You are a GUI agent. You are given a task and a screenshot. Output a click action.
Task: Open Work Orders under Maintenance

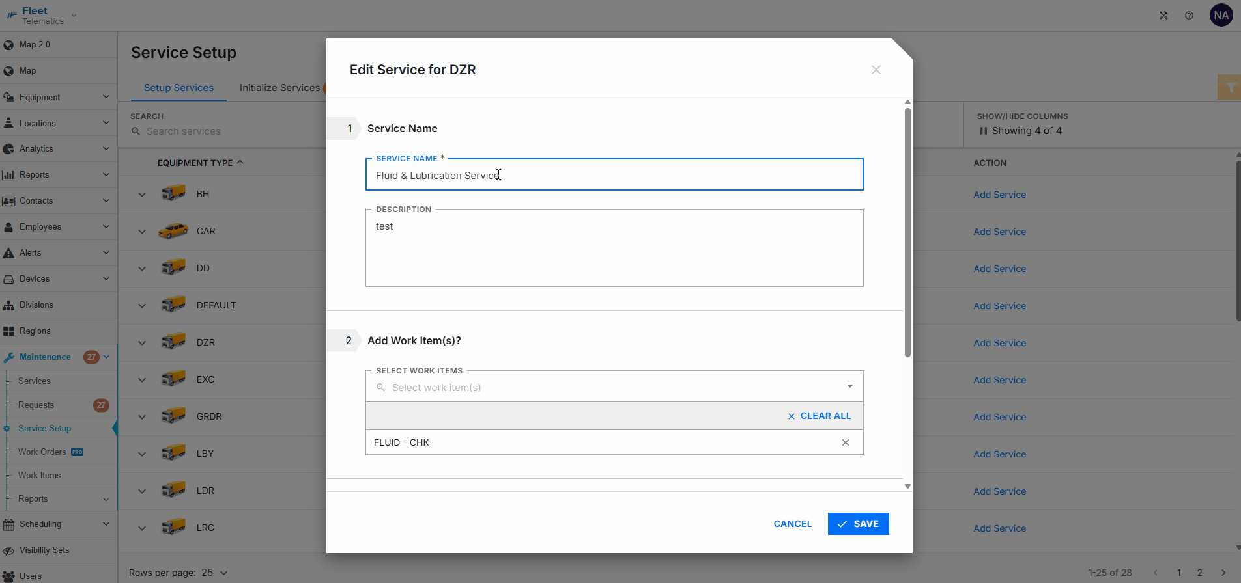(42, 452)
